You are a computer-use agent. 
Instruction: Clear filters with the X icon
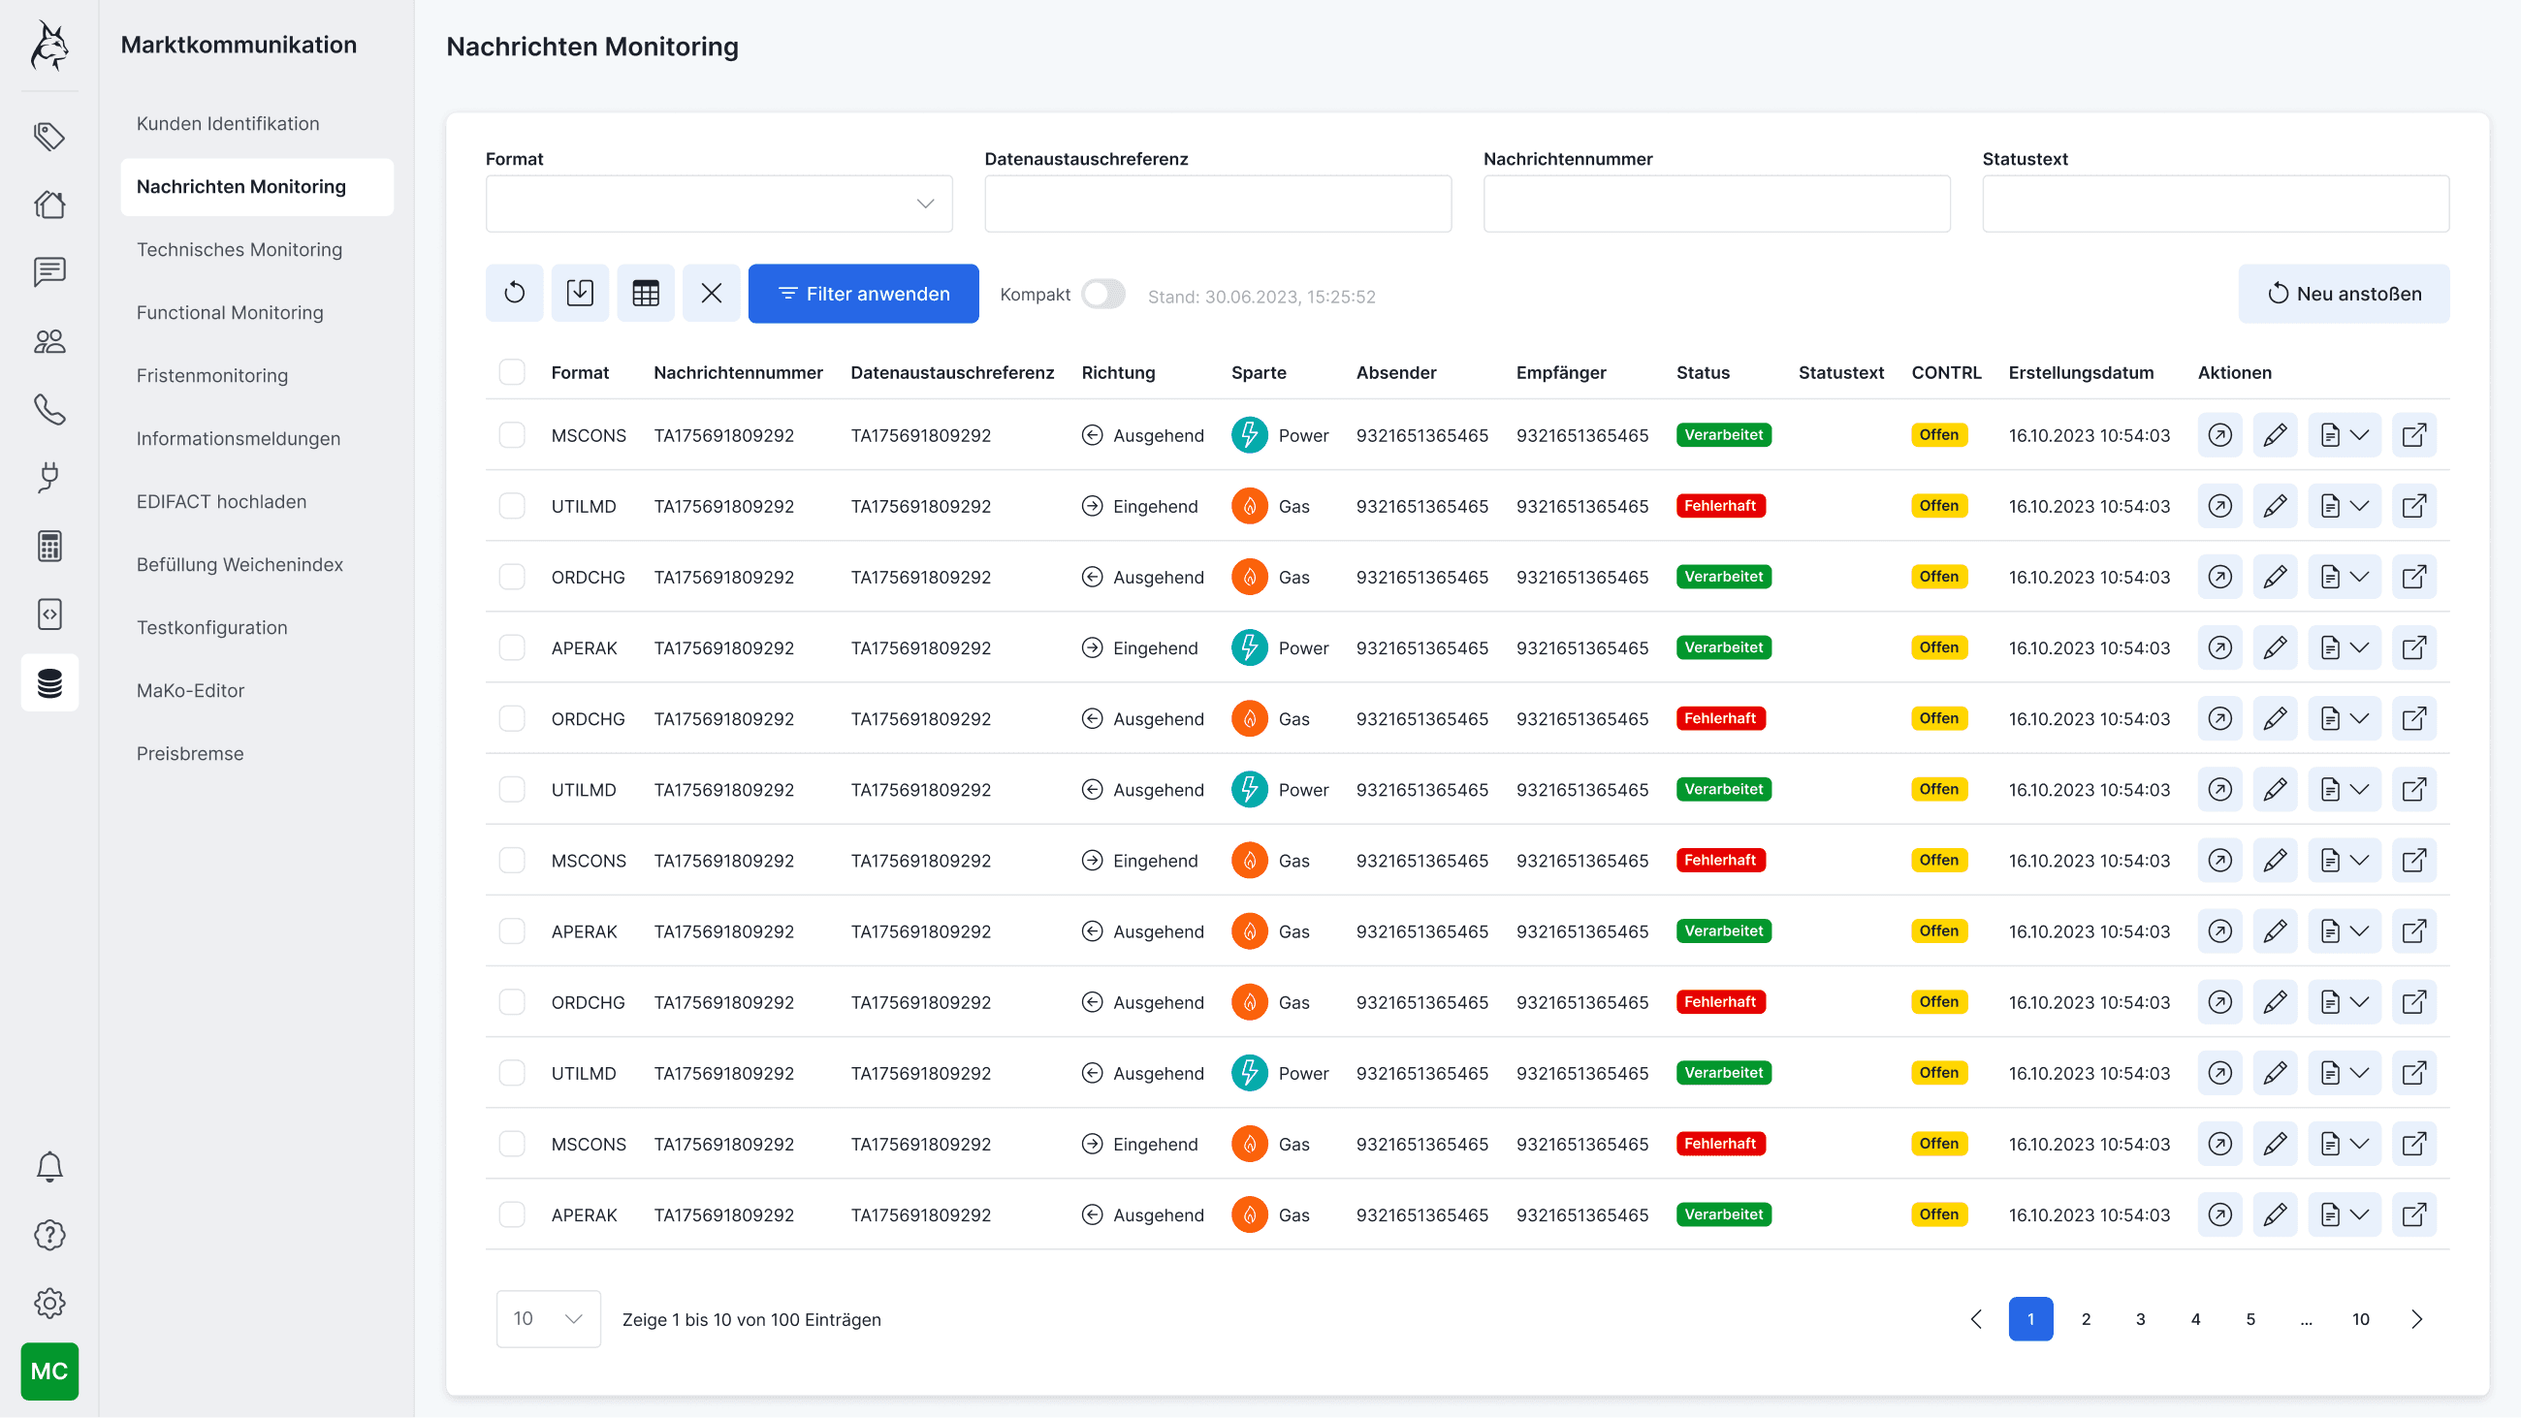pos(711,293)
